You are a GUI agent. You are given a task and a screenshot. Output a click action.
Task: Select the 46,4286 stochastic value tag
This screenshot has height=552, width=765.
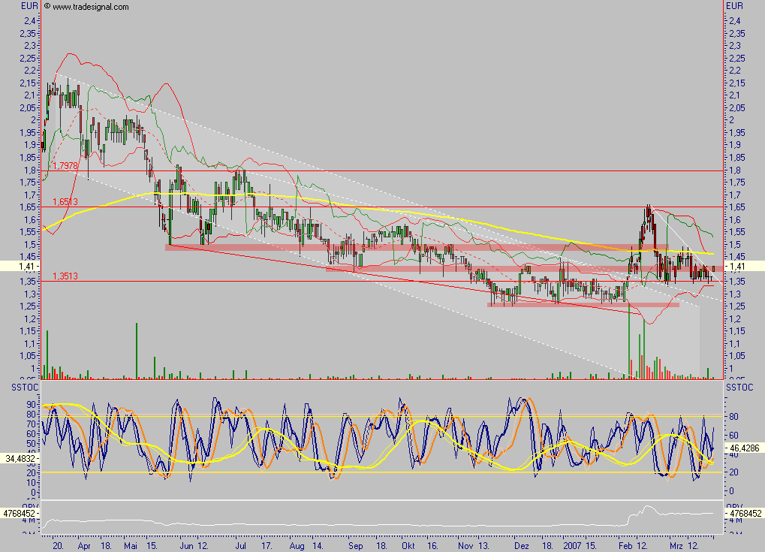(x=744, y=446)
